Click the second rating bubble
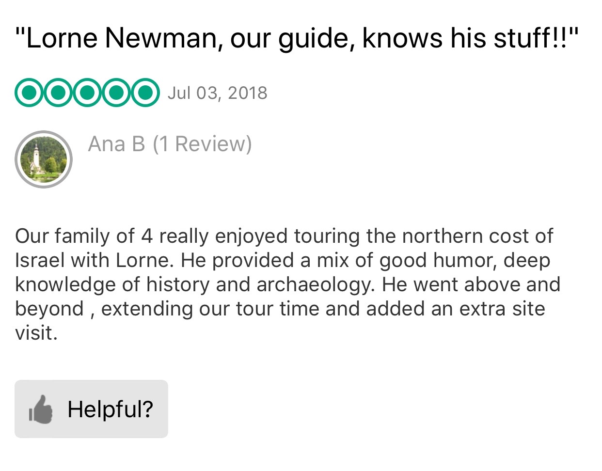 [58, 93]
